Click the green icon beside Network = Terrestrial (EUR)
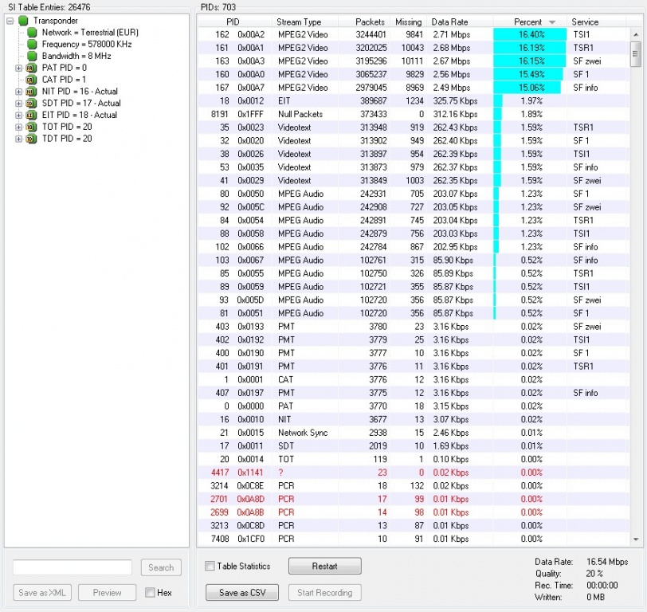This screenshot has width=647, height=612. pos(32,32)
